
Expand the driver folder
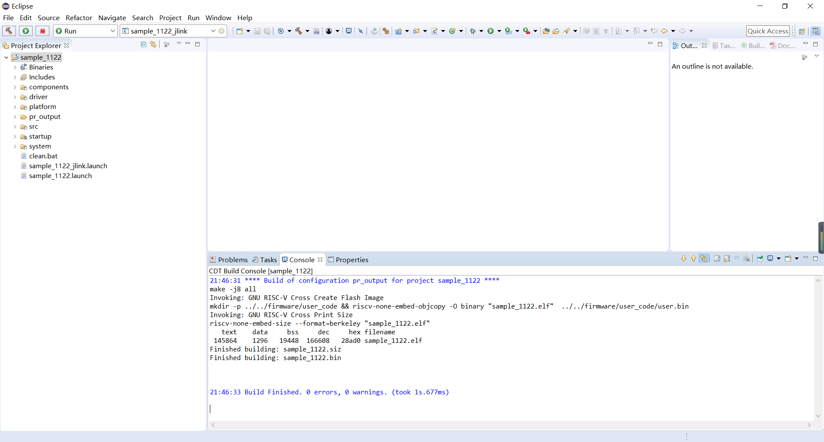point(15,97)
